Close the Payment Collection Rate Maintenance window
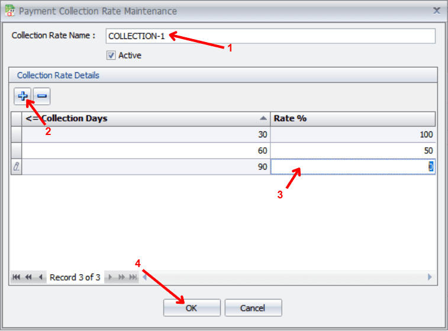Viewport: 448px width, 331px height. coord(437,11)
